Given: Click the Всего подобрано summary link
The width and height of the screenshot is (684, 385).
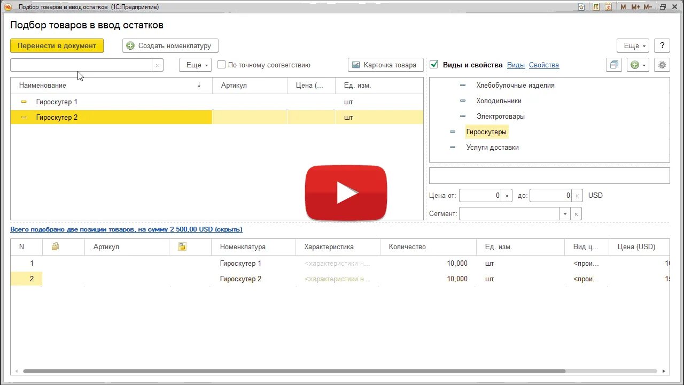Looking at the screenshot, I should point(126,229).
